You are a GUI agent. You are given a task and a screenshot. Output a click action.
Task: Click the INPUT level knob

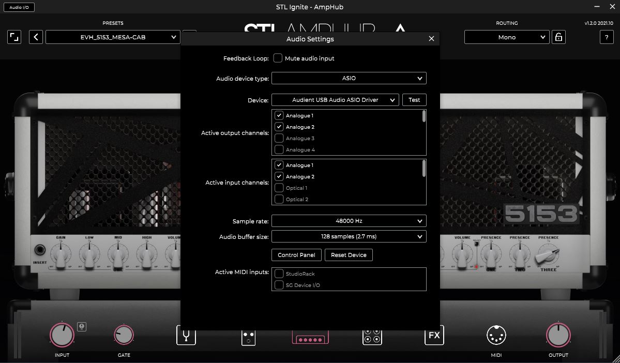[62, 335]
